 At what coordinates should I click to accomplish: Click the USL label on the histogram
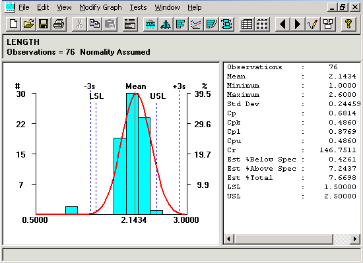(158, 96)
